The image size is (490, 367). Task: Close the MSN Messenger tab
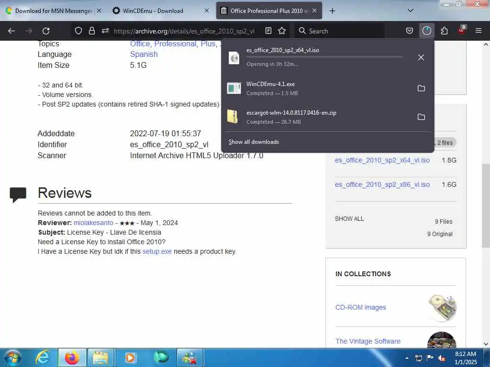[x=99, y=11]
